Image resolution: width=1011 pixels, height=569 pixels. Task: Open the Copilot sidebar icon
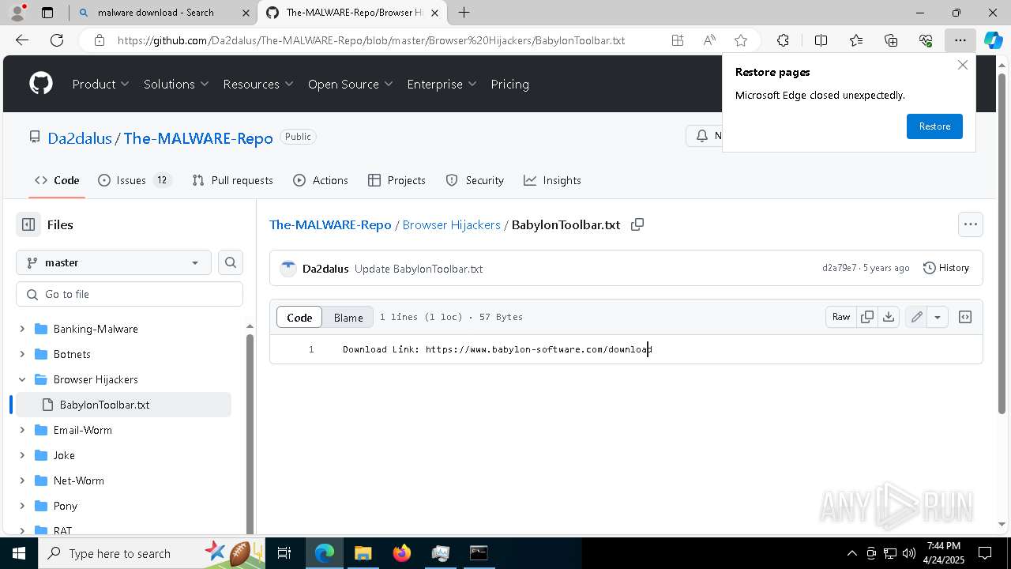993,40
